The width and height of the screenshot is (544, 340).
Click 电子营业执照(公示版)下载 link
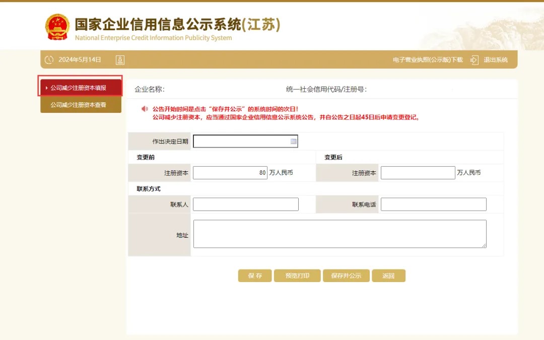(427, 60)
